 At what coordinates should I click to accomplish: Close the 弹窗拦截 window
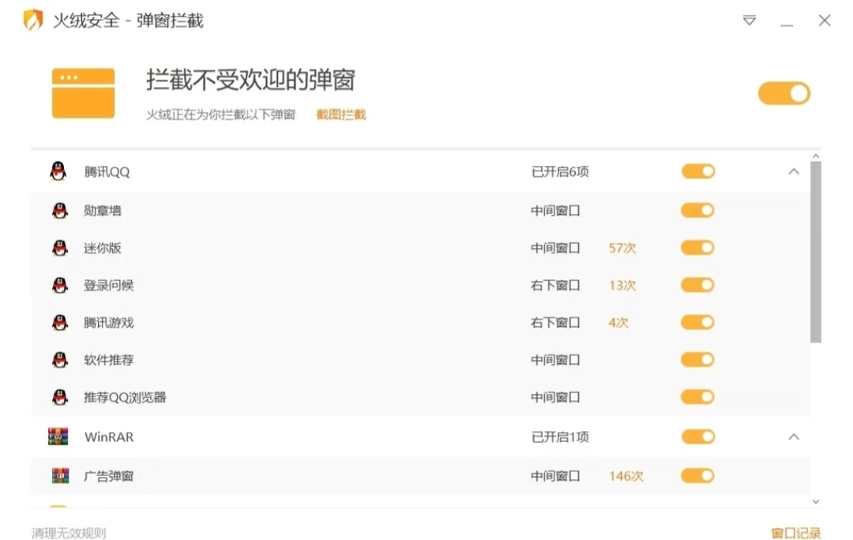pyautogui.click(x=825, y=21)
